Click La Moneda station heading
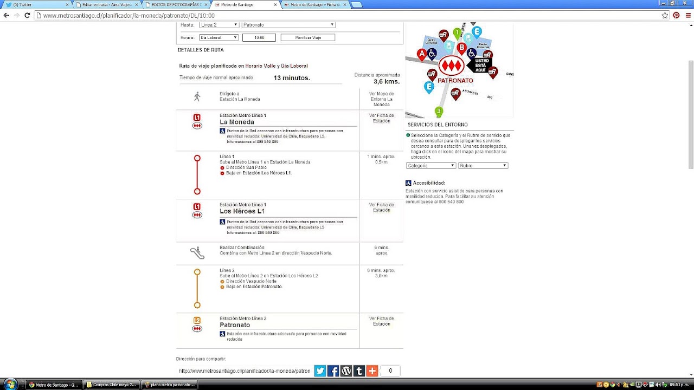Image resolution: width=694 pixels, height=390 pixels. pyautogui.click(x=236, y=122)
